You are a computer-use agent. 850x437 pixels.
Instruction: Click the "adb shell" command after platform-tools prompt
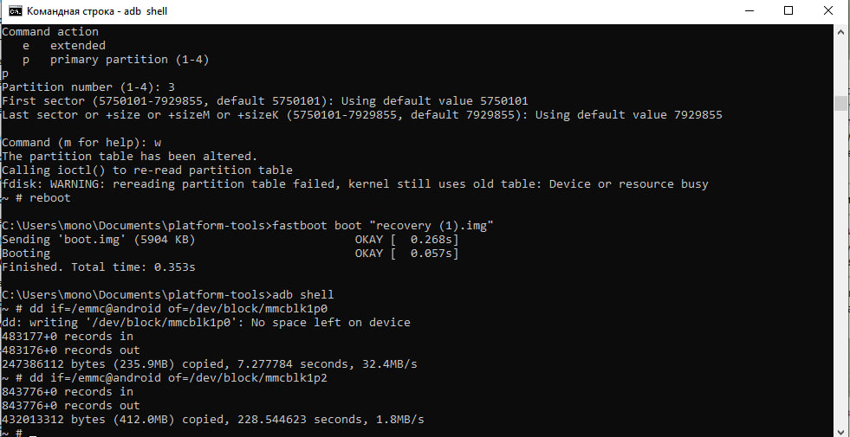pyautogui.click(x=303, y=294)
